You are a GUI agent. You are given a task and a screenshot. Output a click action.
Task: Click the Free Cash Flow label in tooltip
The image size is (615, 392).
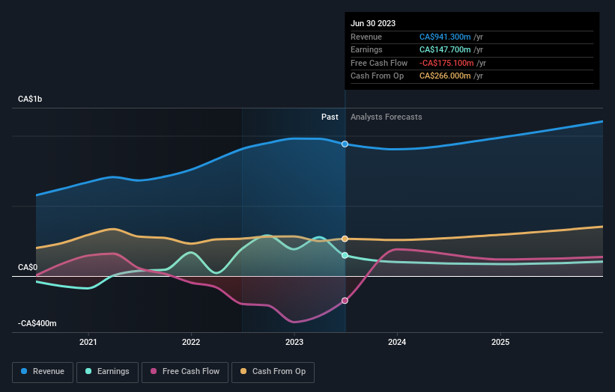click(379, 63)
